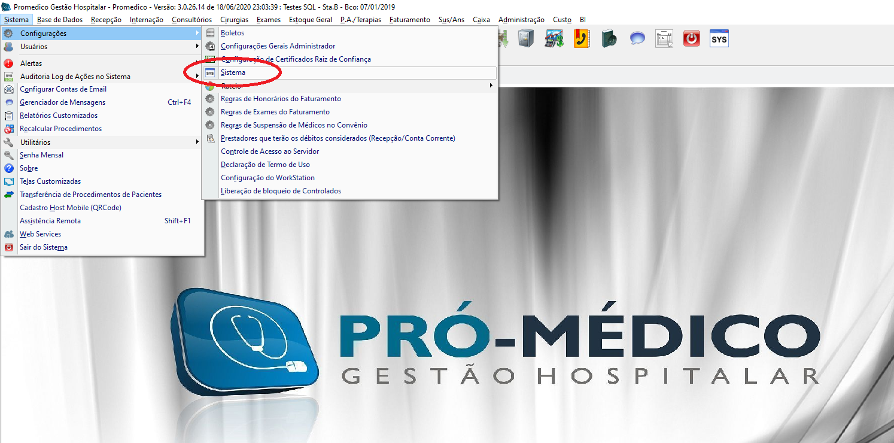
Task: Open the Consultórios menu
Action: pos(191,20)
